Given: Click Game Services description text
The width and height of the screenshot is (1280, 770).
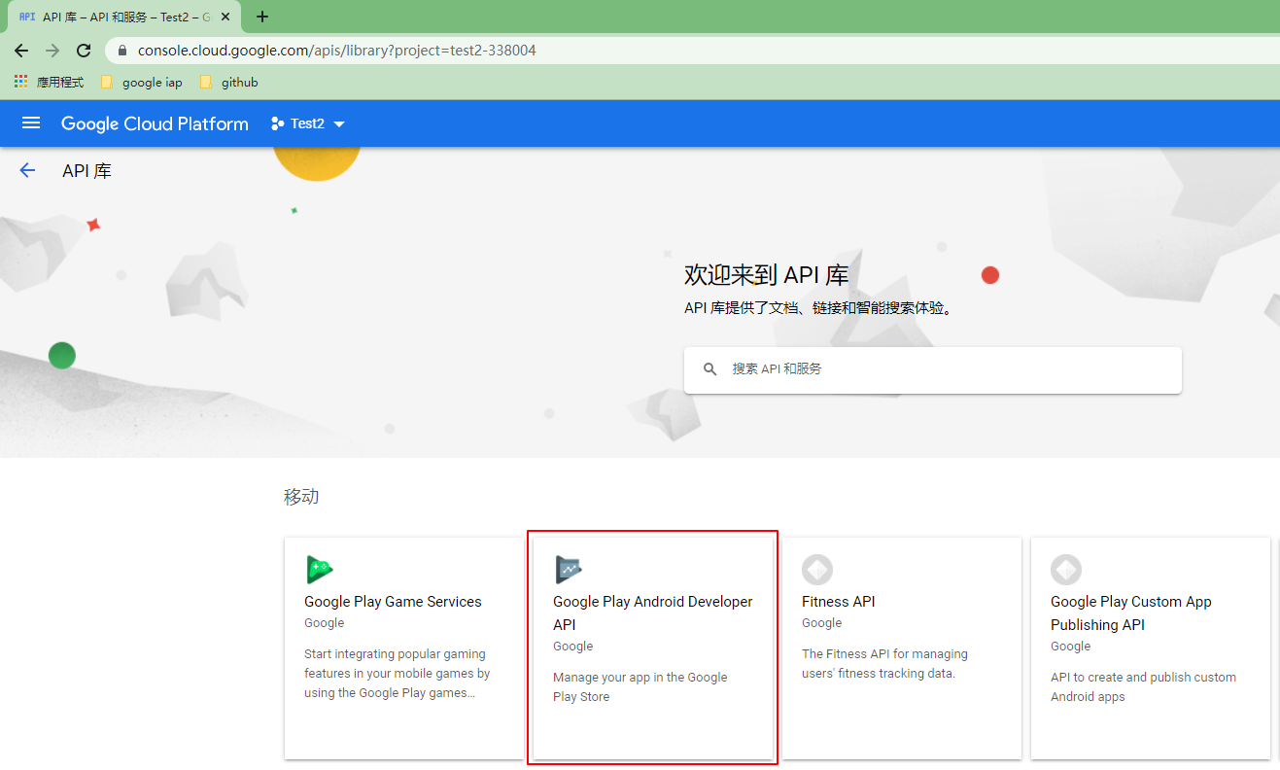Looking at the screenshot, I should point(398,674).
